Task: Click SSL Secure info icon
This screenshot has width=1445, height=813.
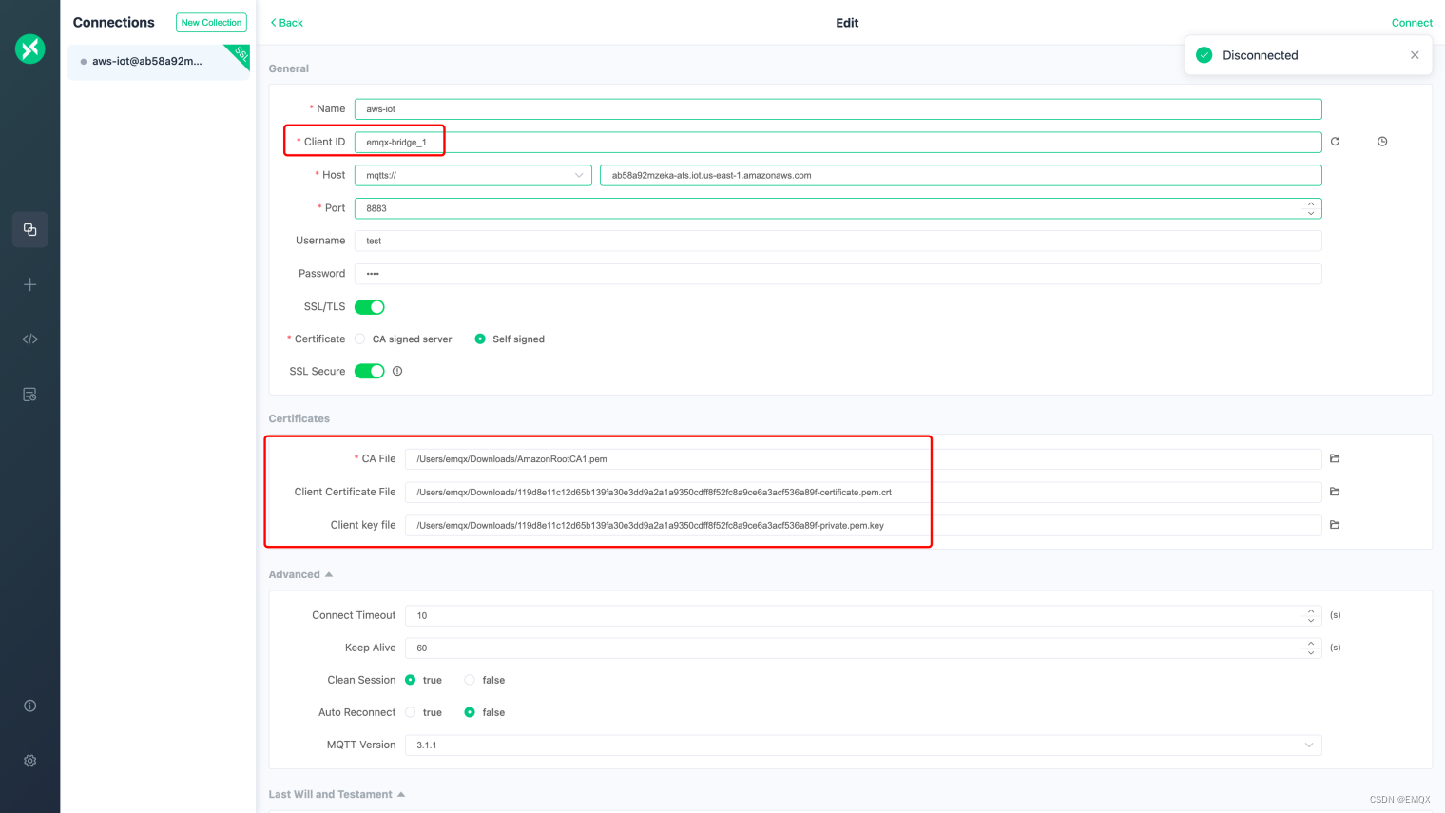Action: tap(397, 371)
